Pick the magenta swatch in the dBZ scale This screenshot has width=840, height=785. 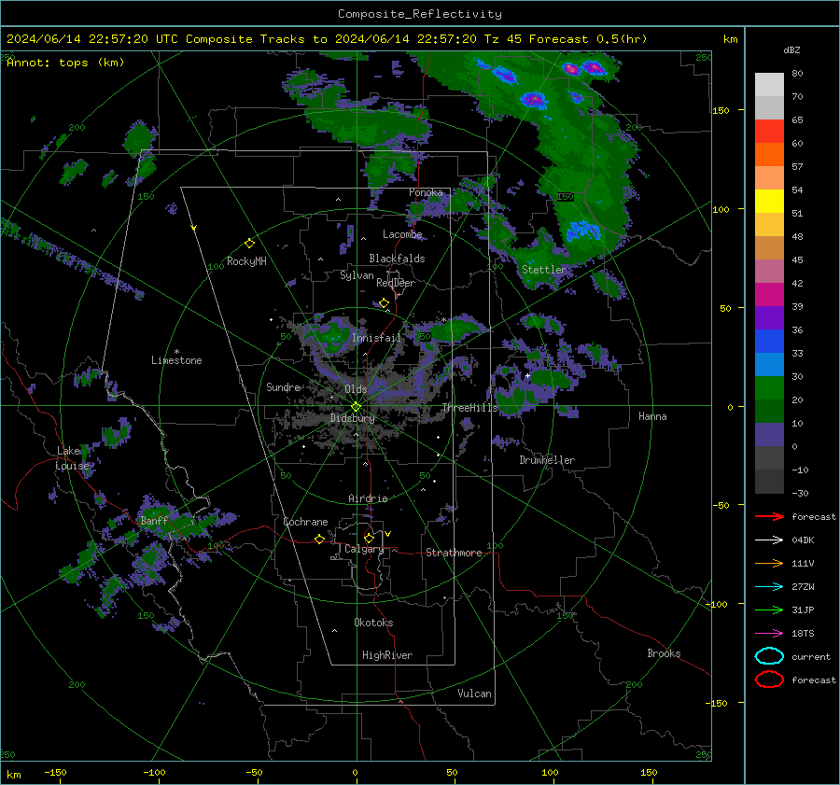click(x=769, y=295)
